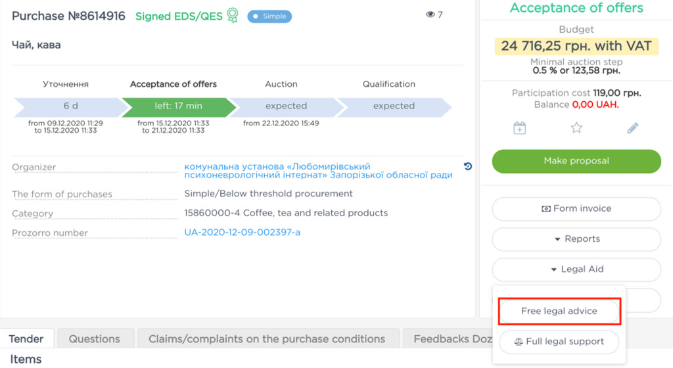The height and width of the screenshot is (368, 673).
Task: Open the organizer name link
Action: point(318,171)
